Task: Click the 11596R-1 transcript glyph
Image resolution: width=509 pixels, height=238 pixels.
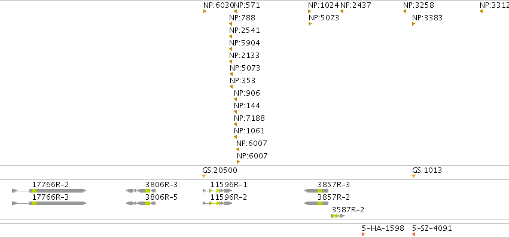Action: (218, 191)
